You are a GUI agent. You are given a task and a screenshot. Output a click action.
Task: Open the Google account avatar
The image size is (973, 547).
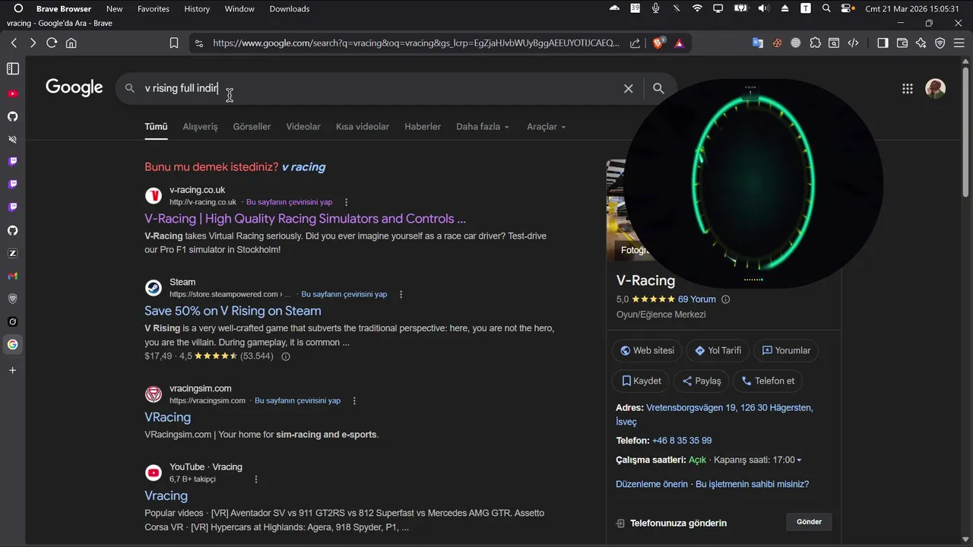coord(936,89)
